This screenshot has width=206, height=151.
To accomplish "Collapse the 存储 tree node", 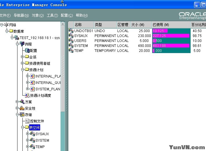I will coord(17,115).
